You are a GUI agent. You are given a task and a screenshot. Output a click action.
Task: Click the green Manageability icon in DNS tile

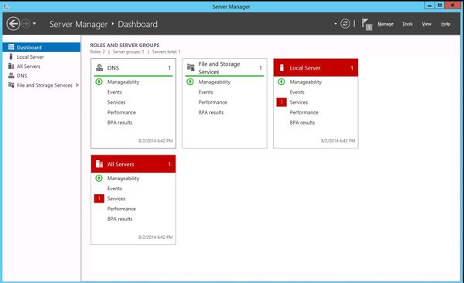pyautogui.click(x=99, y=82)
